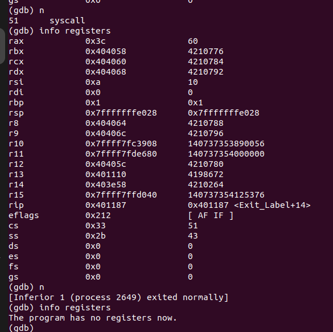333x332 pixels.
Task: Click the r9 hex value 0x40406c
Action: [106, 134]
